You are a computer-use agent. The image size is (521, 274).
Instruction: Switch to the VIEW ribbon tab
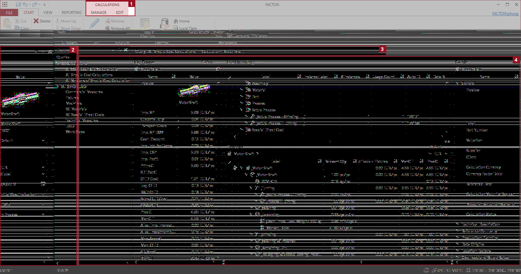click(x=48, y=13)
